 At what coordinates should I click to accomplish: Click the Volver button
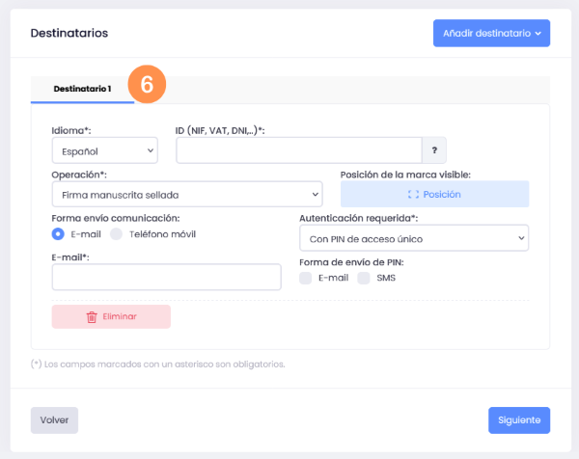(54, 420)
